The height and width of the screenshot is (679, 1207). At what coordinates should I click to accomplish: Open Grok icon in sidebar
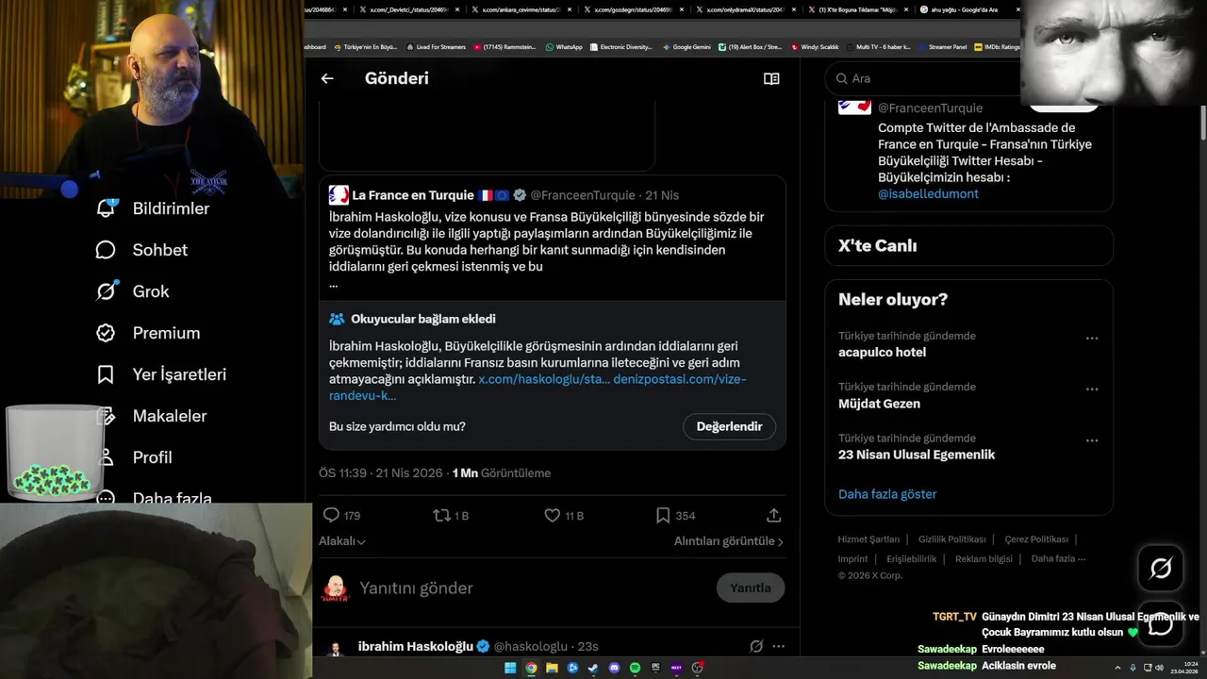tap(106, 291)
